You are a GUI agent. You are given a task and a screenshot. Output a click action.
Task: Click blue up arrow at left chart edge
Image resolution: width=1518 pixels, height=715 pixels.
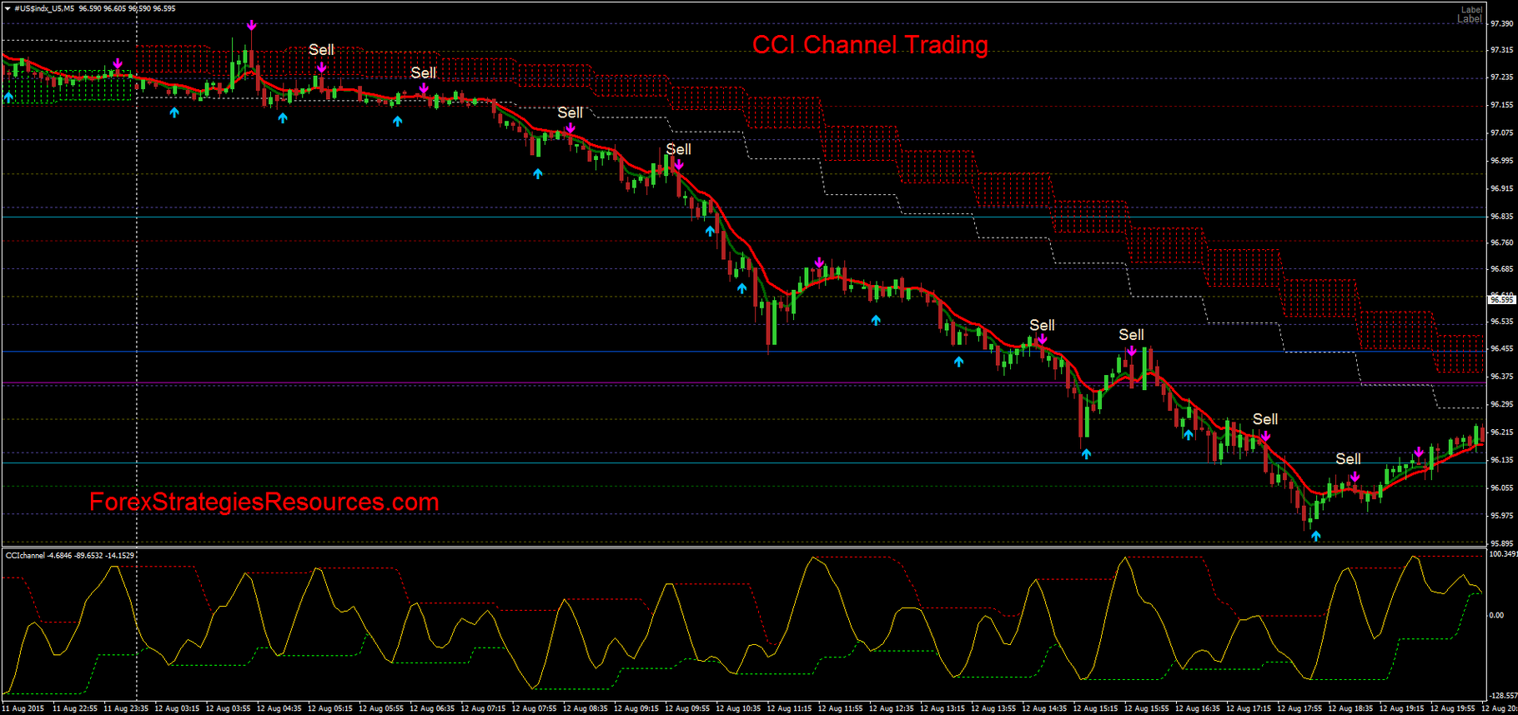tap(8, 97)
